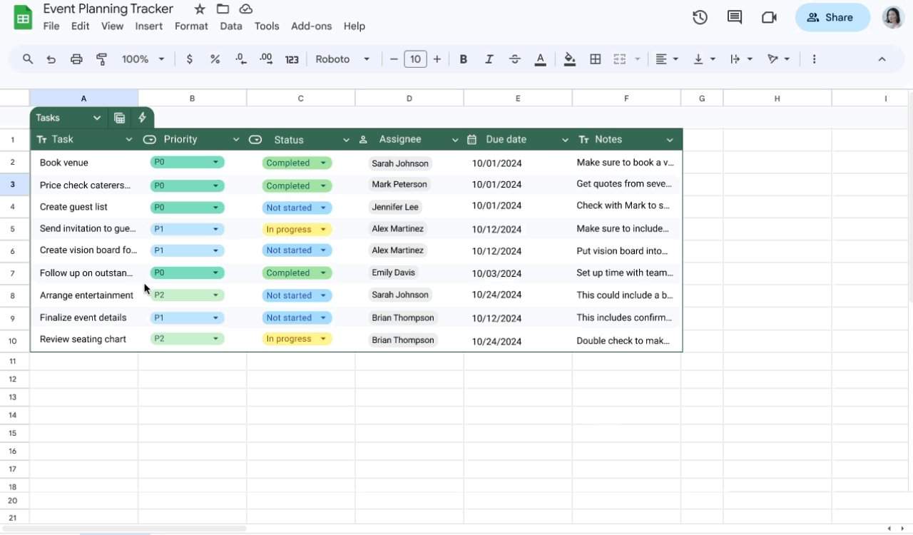This screenshot has width=913, height=535.
Task: Open the Google Sheets home icon
Action: [23, 18]
